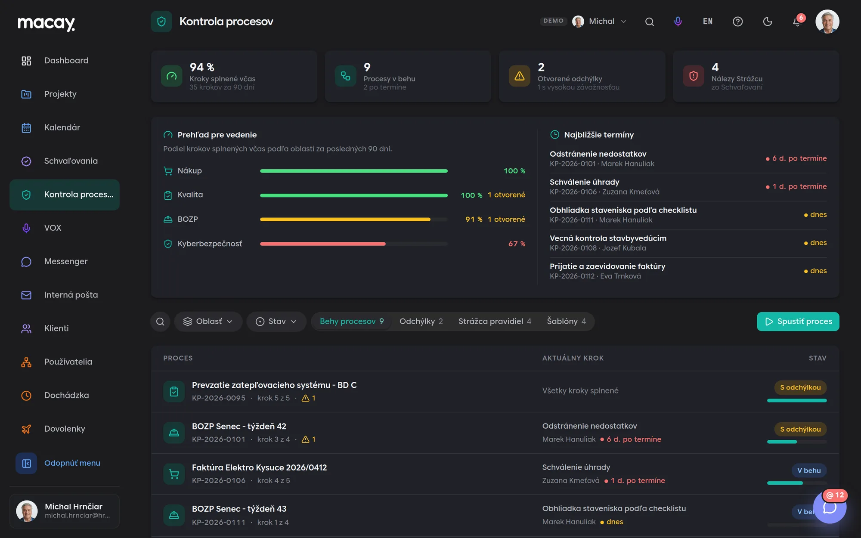Switch to Strážca pravidiel tab
The height and width of the screenshot is (538, 861).
[495, 322]
